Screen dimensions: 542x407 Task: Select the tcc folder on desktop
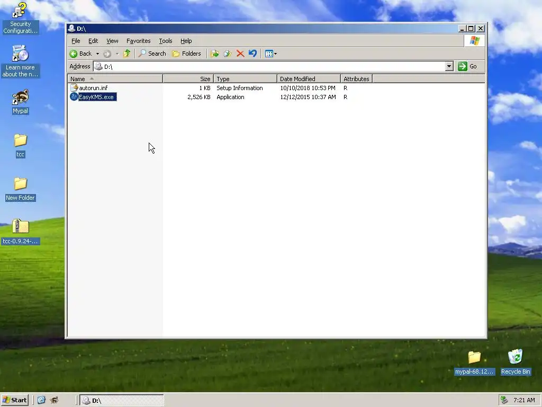[20, 146]
